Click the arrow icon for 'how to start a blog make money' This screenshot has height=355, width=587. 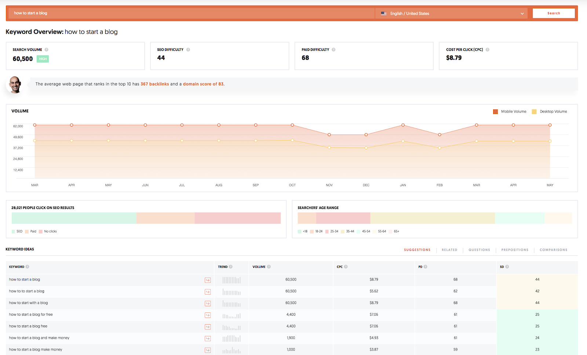[208, 350]
